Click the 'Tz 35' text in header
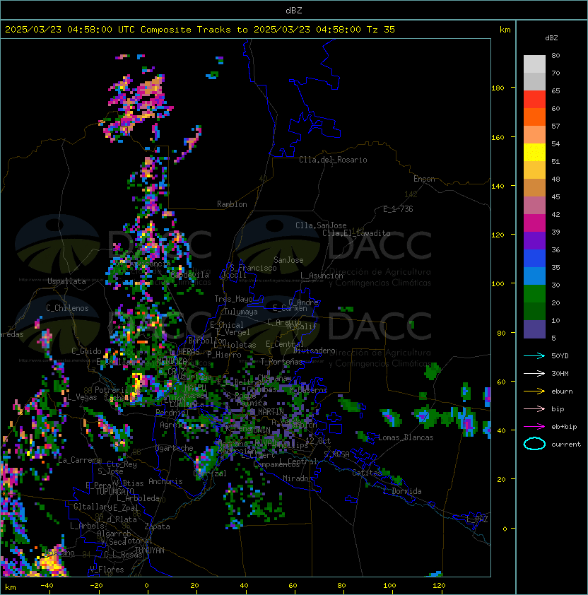The image size is (588, 595). coord(381,30)
